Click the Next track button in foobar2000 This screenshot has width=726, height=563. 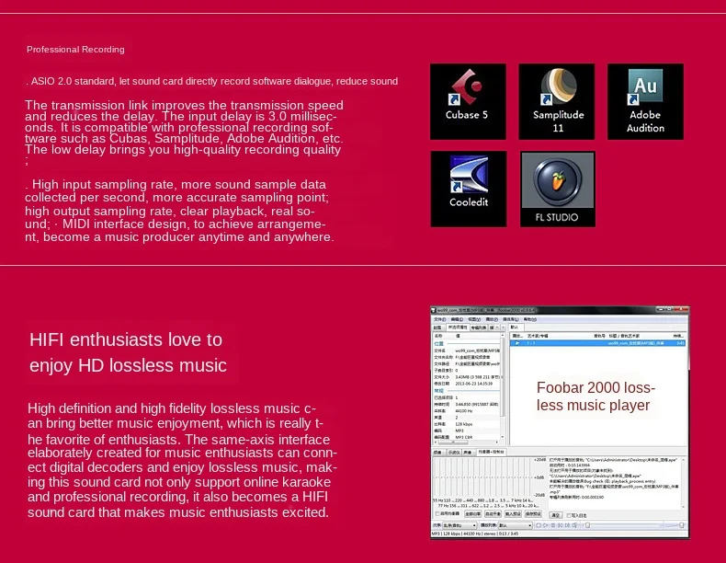pos(568,525)
